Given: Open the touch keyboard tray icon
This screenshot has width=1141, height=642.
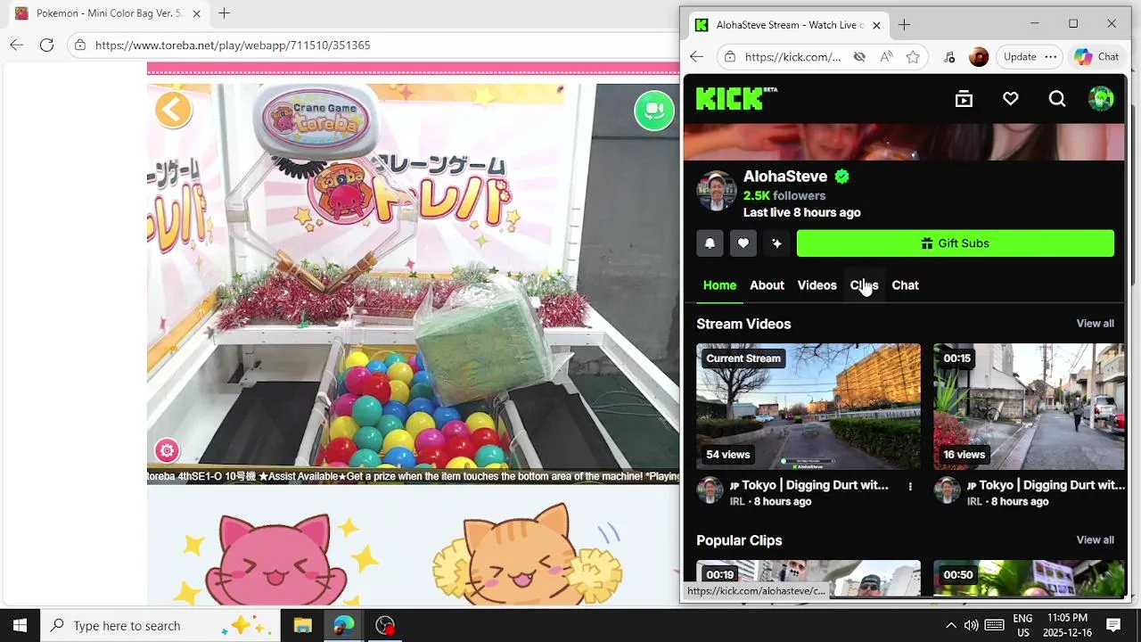Looking at the screenshot, I should coord(995,625).
